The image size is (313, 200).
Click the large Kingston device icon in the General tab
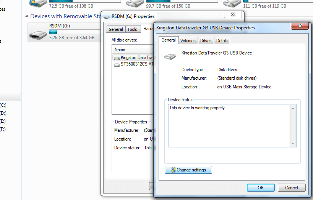tap(170, 56)
